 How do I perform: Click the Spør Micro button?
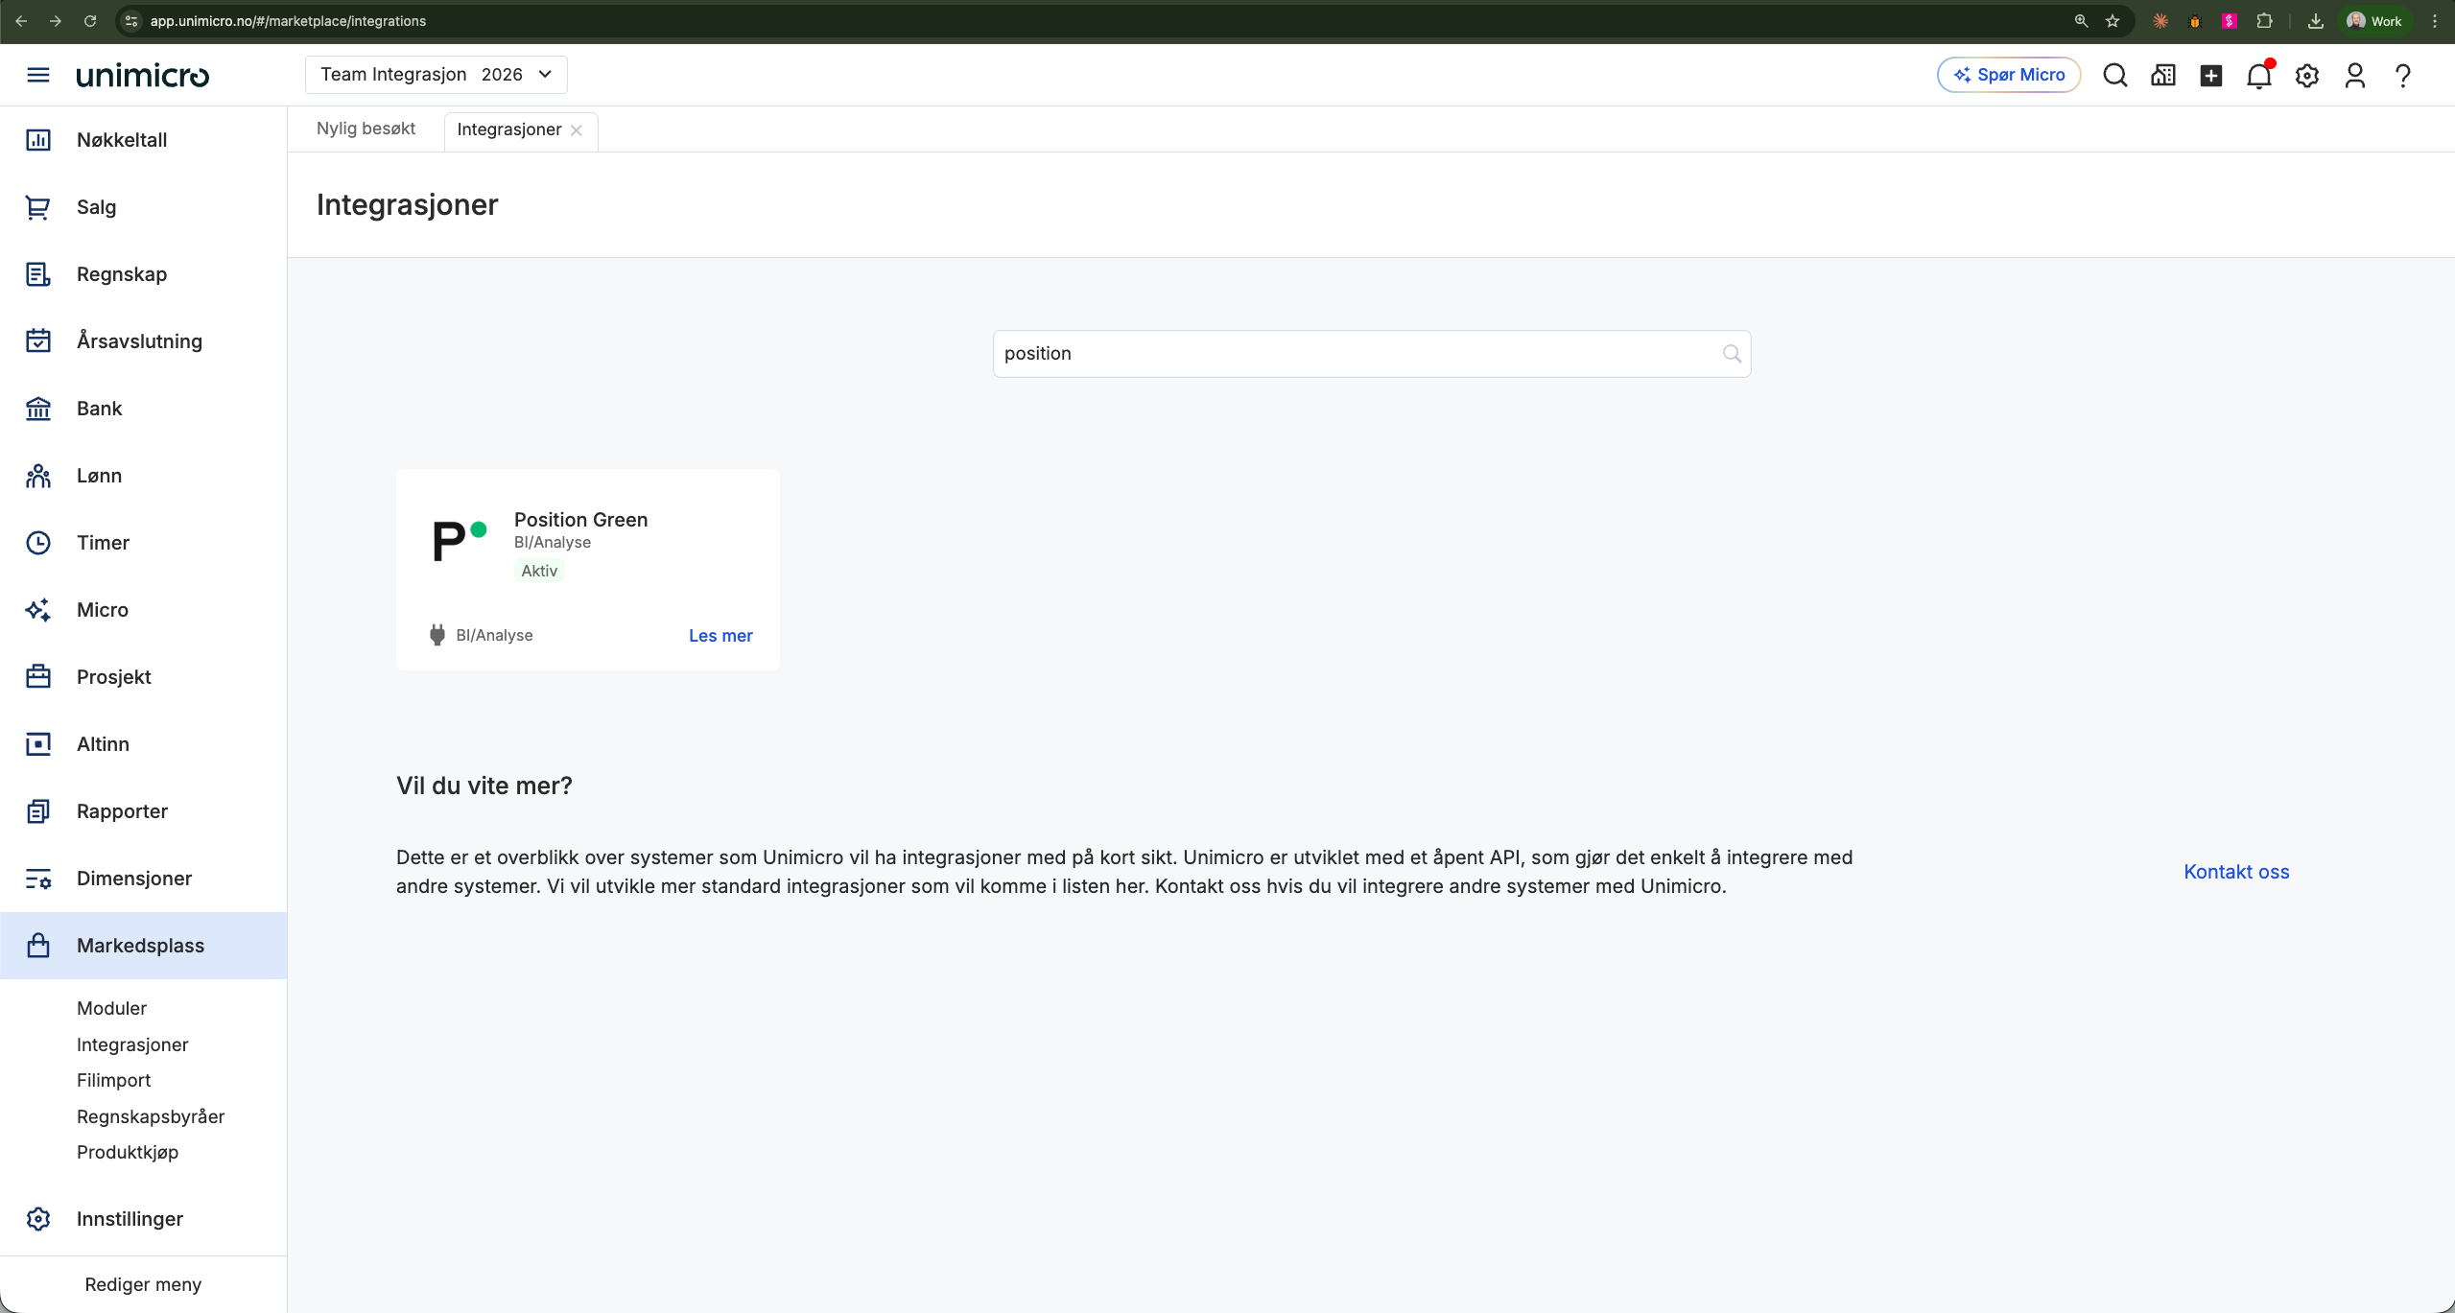coord(2009,75)
